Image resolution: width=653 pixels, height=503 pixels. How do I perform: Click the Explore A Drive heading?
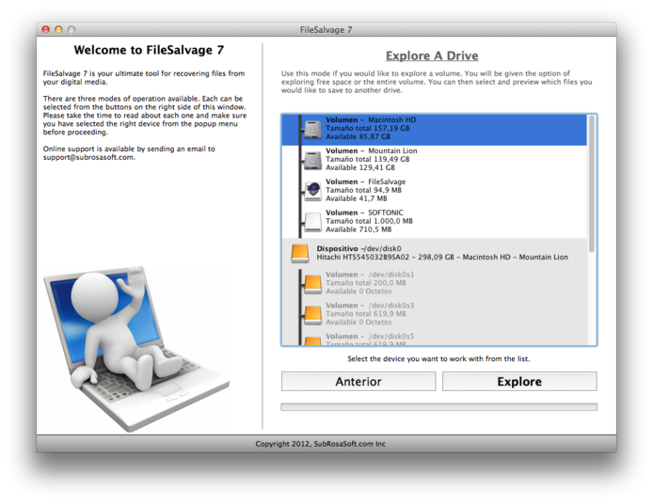click(432, 55)
